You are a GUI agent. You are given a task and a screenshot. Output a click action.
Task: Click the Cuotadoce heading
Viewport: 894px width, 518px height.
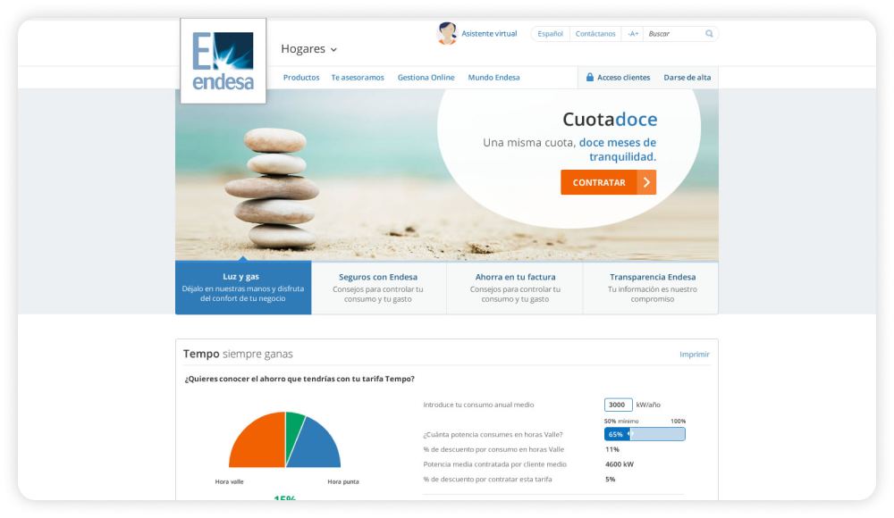pyautogui.click(x=610, y=119)
